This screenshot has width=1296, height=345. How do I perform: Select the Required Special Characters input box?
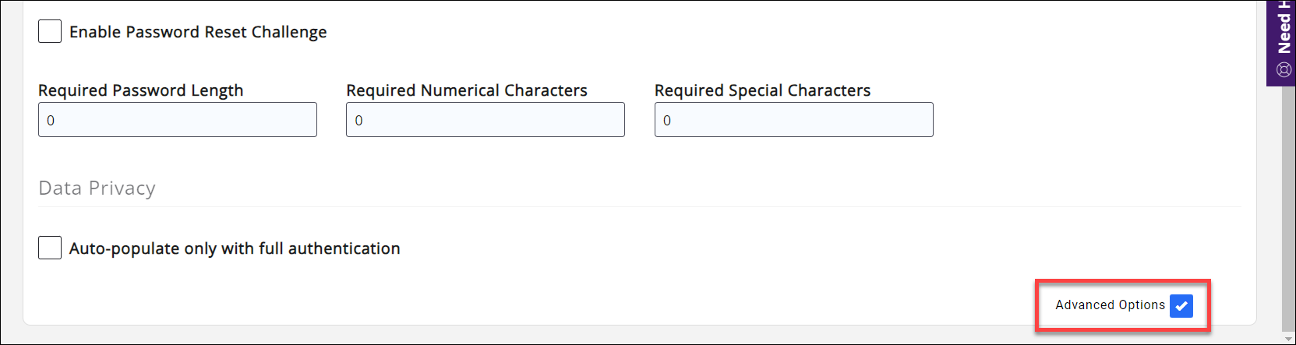pos(793,120)
